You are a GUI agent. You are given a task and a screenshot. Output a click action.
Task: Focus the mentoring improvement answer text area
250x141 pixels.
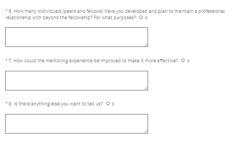[77, 81]
